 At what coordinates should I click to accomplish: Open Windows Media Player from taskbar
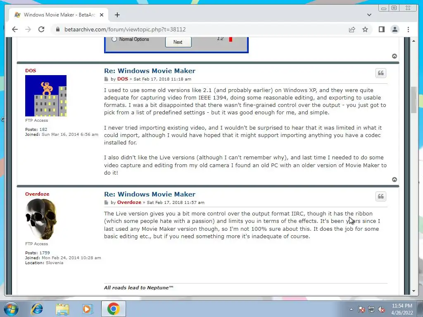pyautogui.click(x=87, y=309)
